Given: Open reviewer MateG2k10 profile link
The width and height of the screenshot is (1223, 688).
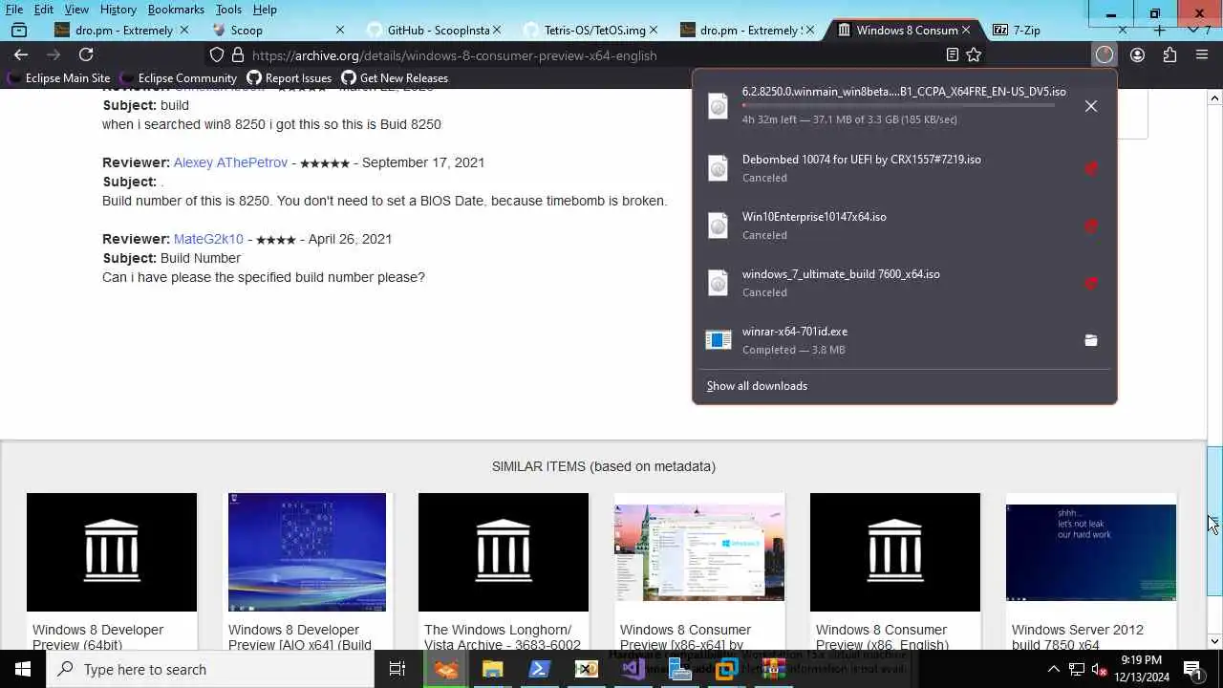Looking at the screenshot, I should (208, 239).
